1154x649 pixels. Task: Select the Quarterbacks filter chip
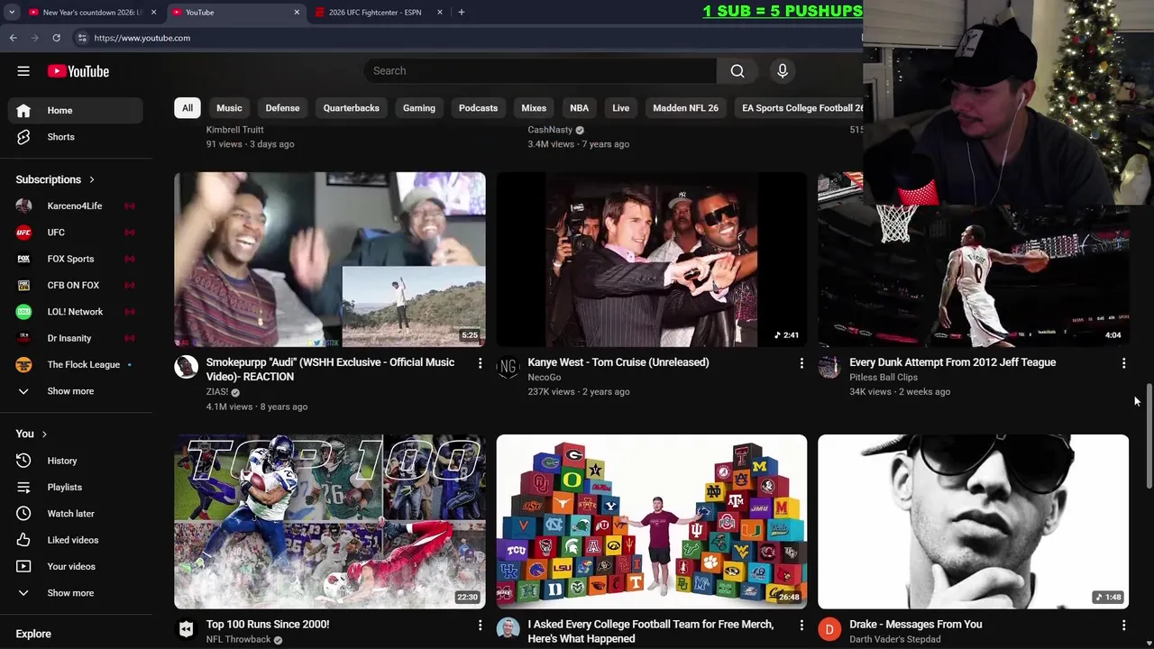(x=352, y=108)
